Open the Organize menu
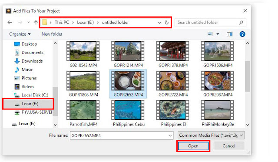This screenshot has height=162, width=278. [20, 34]
